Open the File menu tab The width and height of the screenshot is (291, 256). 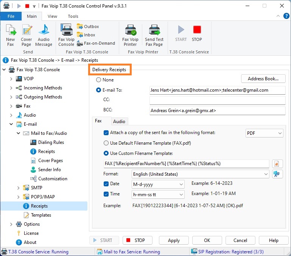click(11, 16)
